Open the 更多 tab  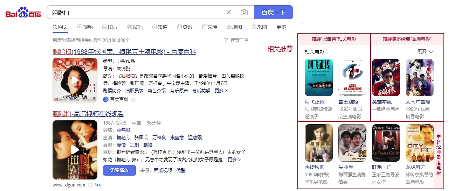[x=281, y=27]
